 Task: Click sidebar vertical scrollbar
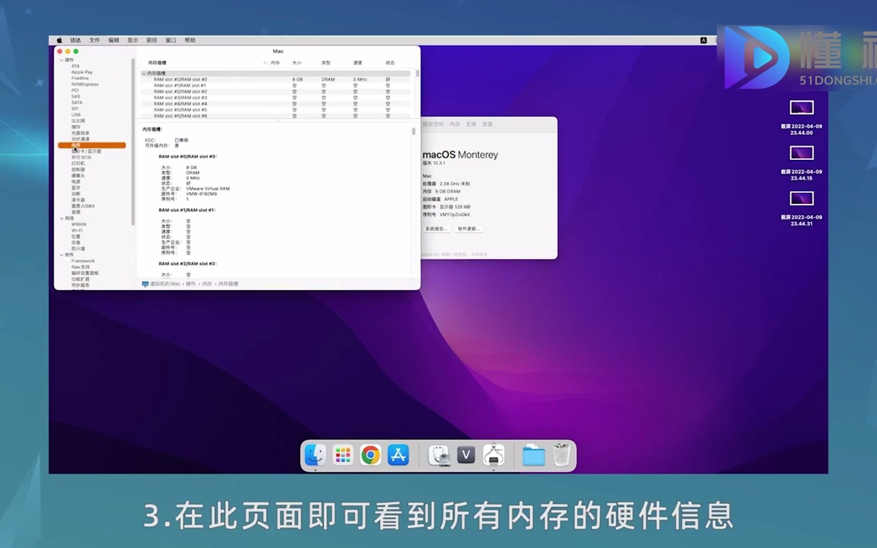click(x=133, y=142)
